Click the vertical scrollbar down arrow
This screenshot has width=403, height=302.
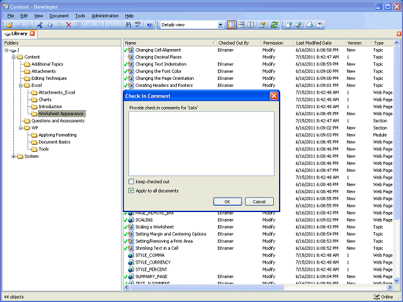pyautogui.click(x=396, y=281)
